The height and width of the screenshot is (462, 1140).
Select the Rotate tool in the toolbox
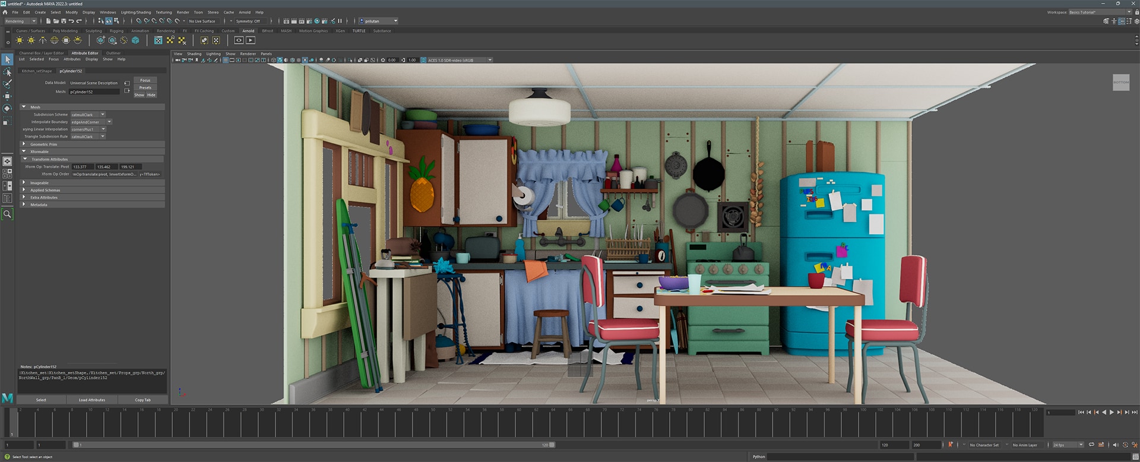(x=7, y=109)
